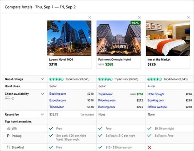Open Booking.com link for Loews at $318

point(58,94)
